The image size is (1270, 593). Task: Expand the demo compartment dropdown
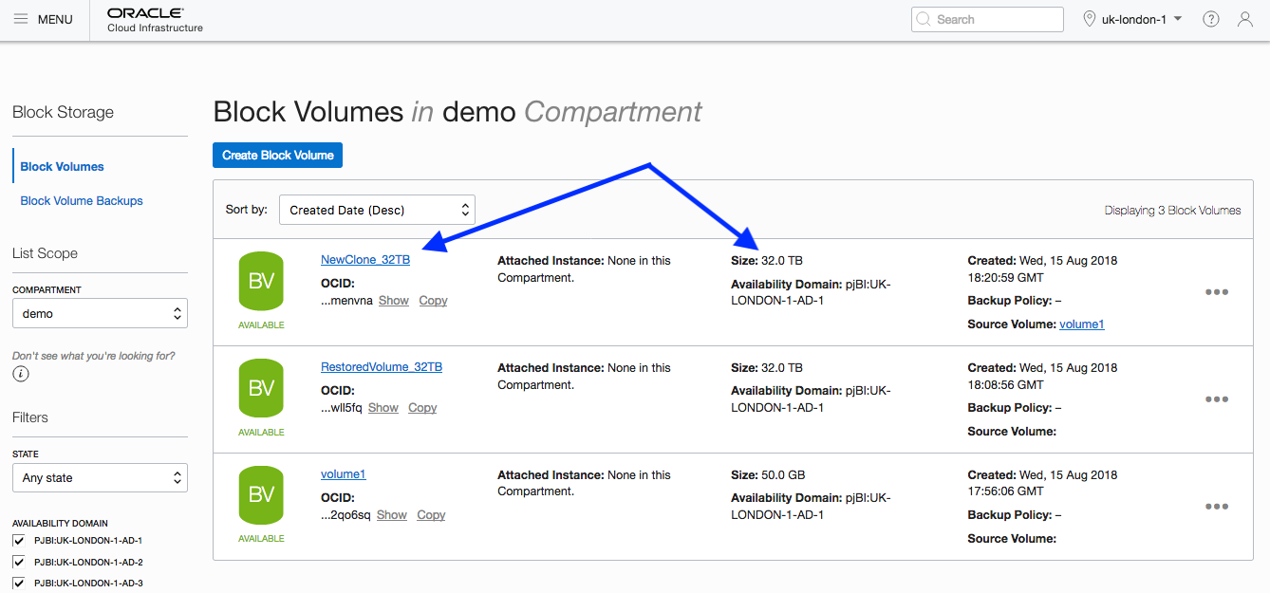pos(100,313)
